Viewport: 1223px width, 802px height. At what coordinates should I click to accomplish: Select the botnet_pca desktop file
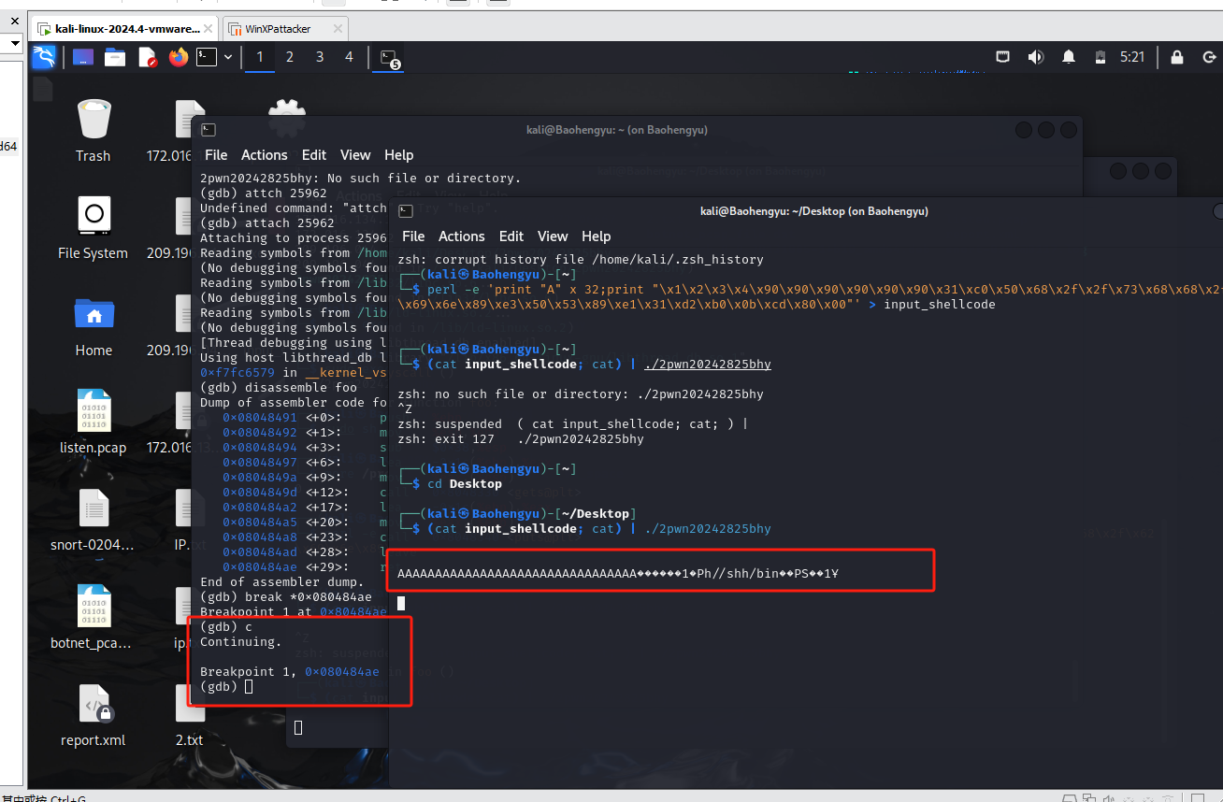[94, 617]
